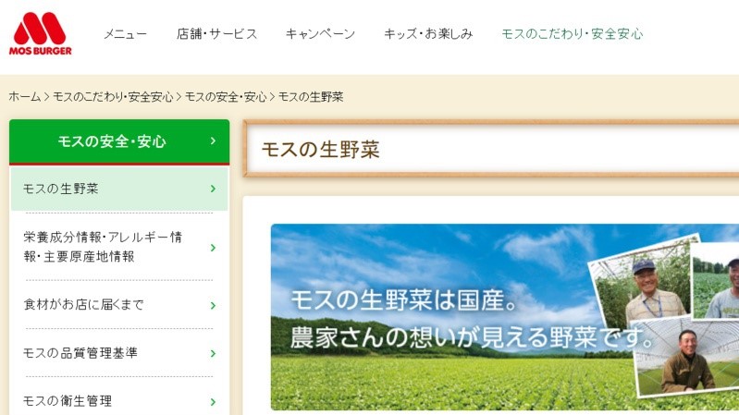Click photo of farmer in brown jacket
Image resolution: width=739 pixels, height=415 pixels.
point(686,357)
